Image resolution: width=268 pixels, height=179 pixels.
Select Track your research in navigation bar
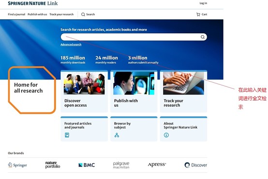tap(61, 14)
